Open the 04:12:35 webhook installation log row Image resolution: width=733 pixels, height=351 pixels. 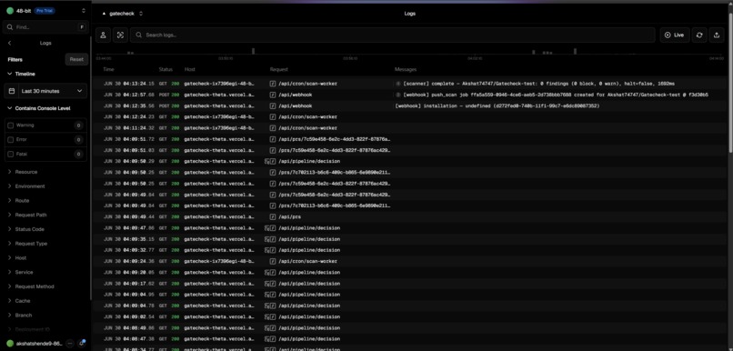coord(410,106)
